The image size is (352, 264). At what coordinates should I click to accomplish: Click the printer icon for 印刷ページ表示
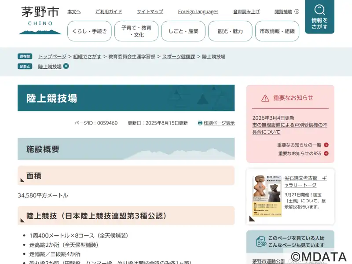(200, 123)
